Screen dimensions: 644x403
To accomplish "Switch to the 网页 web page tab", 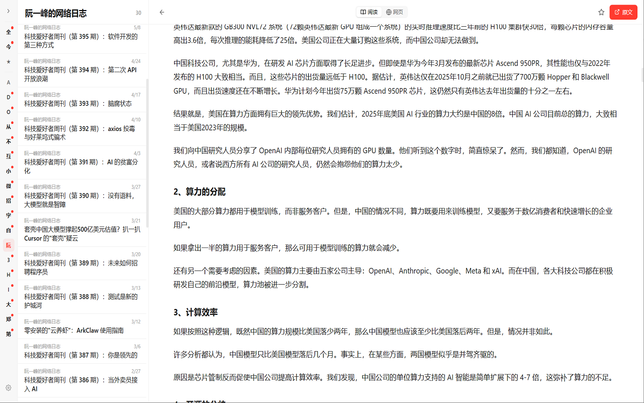I will coord(394,12).
